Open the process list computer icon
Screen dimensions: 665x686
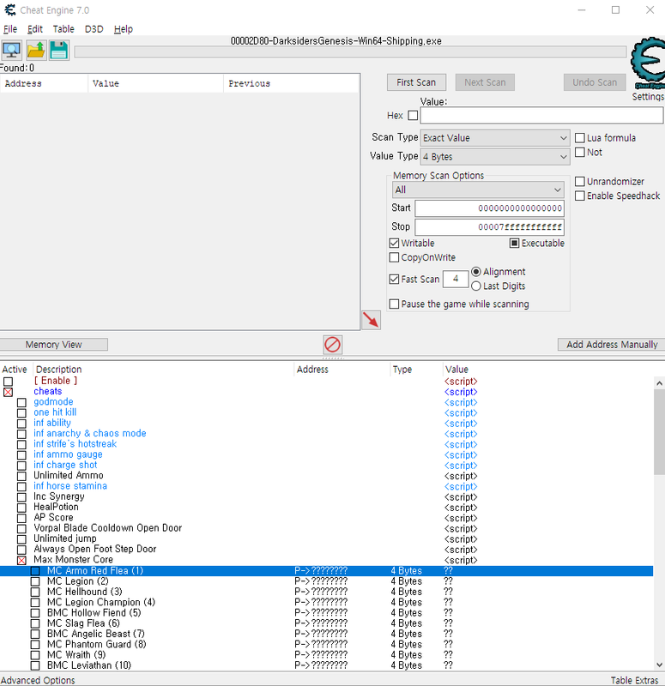pyautogui.click(x=12, y=51)
